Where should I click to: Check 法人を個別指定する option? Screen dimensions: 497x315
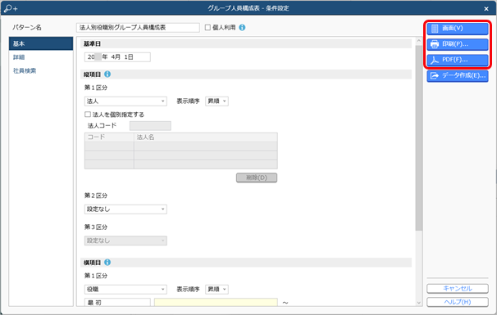(88, 115)
